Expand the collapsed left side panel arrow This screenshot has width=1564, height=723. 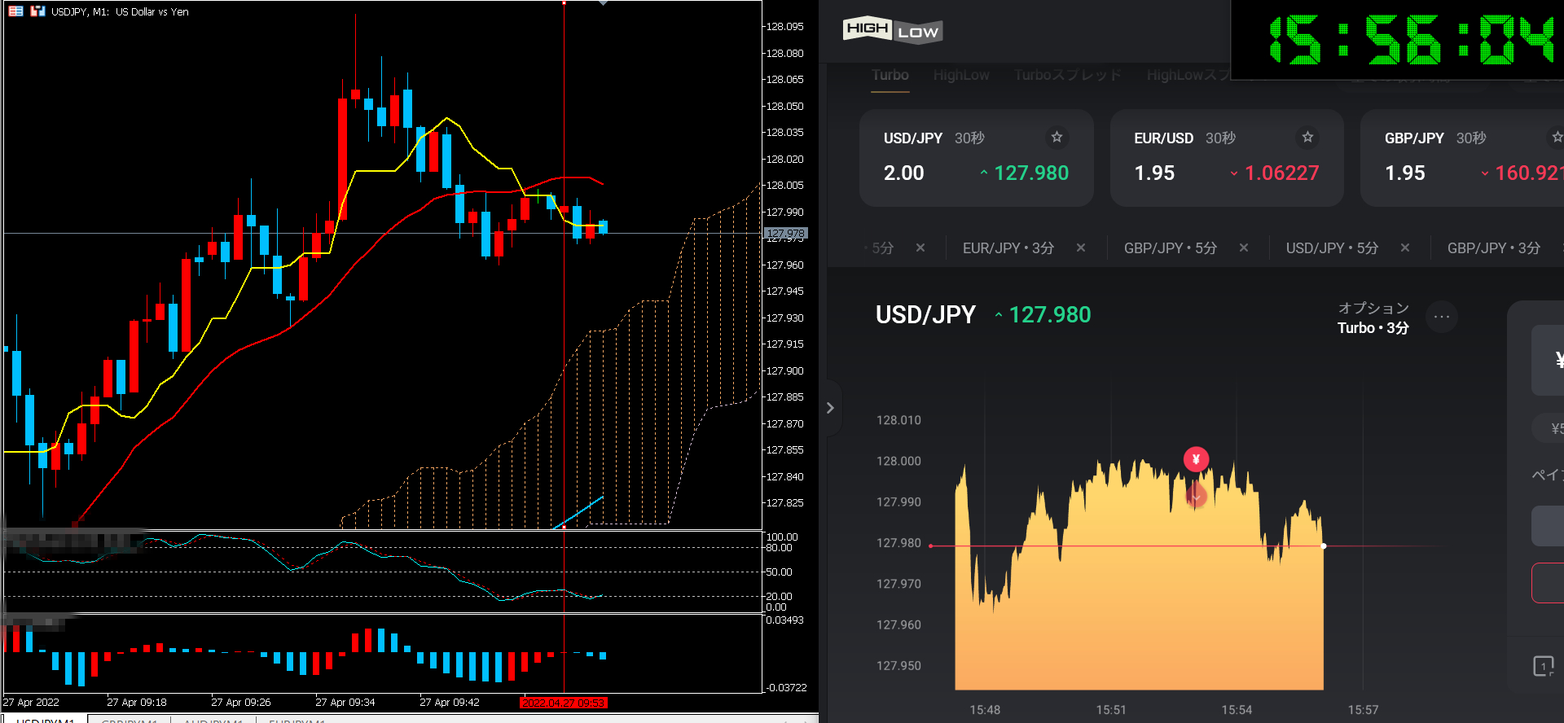point(830,408)
